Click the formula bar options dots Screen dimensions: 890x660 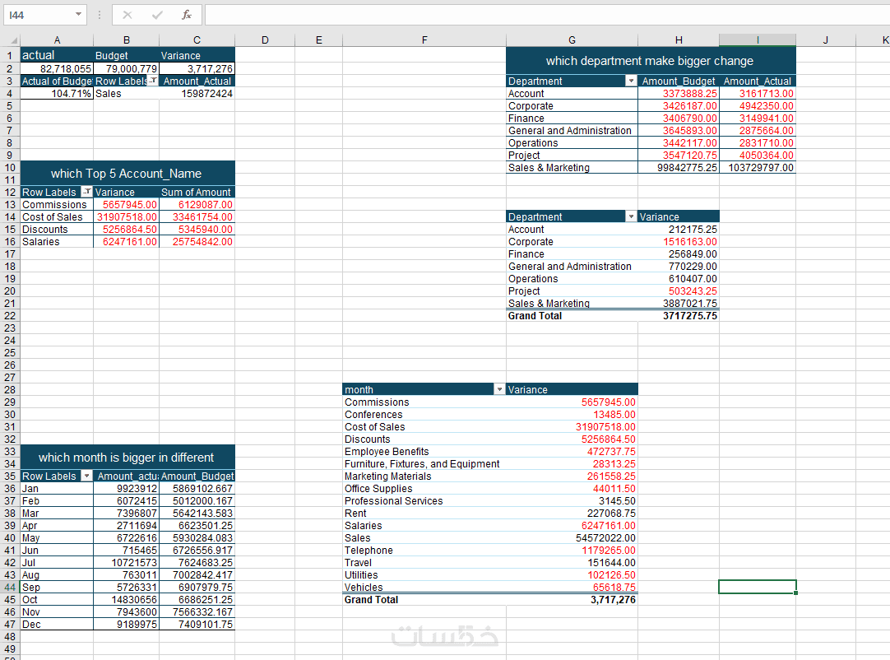(x=100, y=16)
